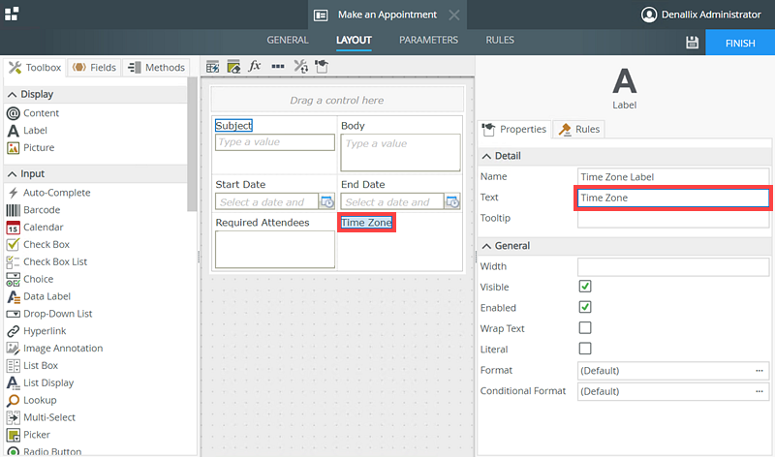Click the app grid icon top-left
Image resolution: width=775 pixels, height=458 pixels.
click(x=12, y=15)
